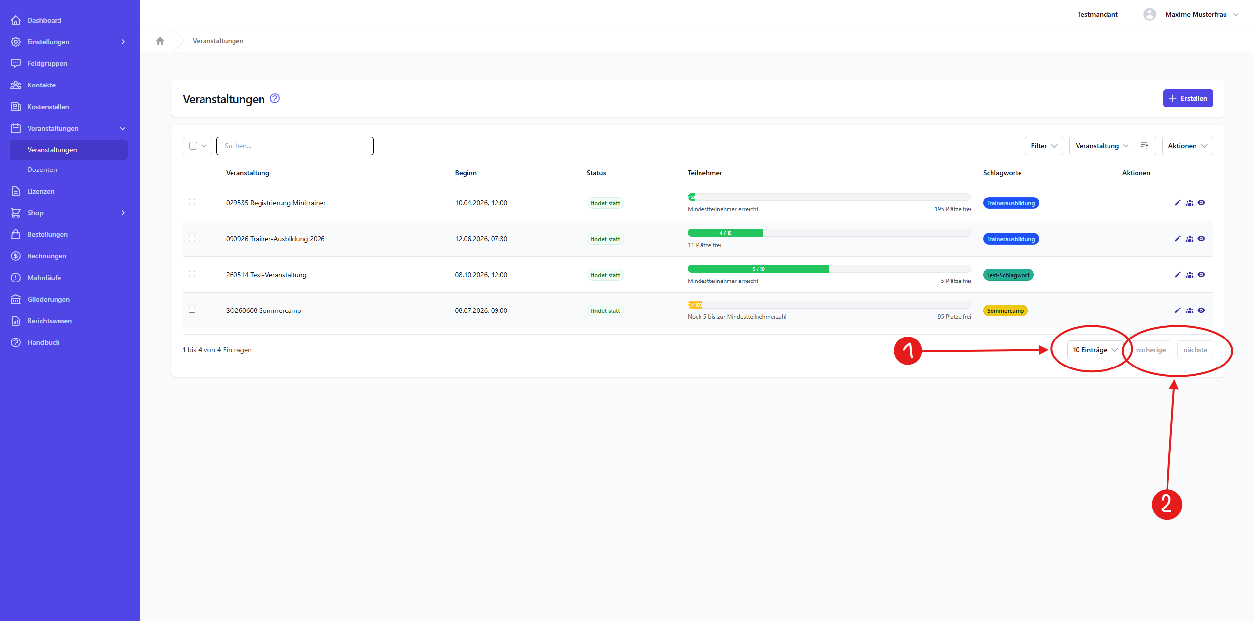Open Dozenten in the sidebar
The image size is (1254, 621).
click(42, 169)
